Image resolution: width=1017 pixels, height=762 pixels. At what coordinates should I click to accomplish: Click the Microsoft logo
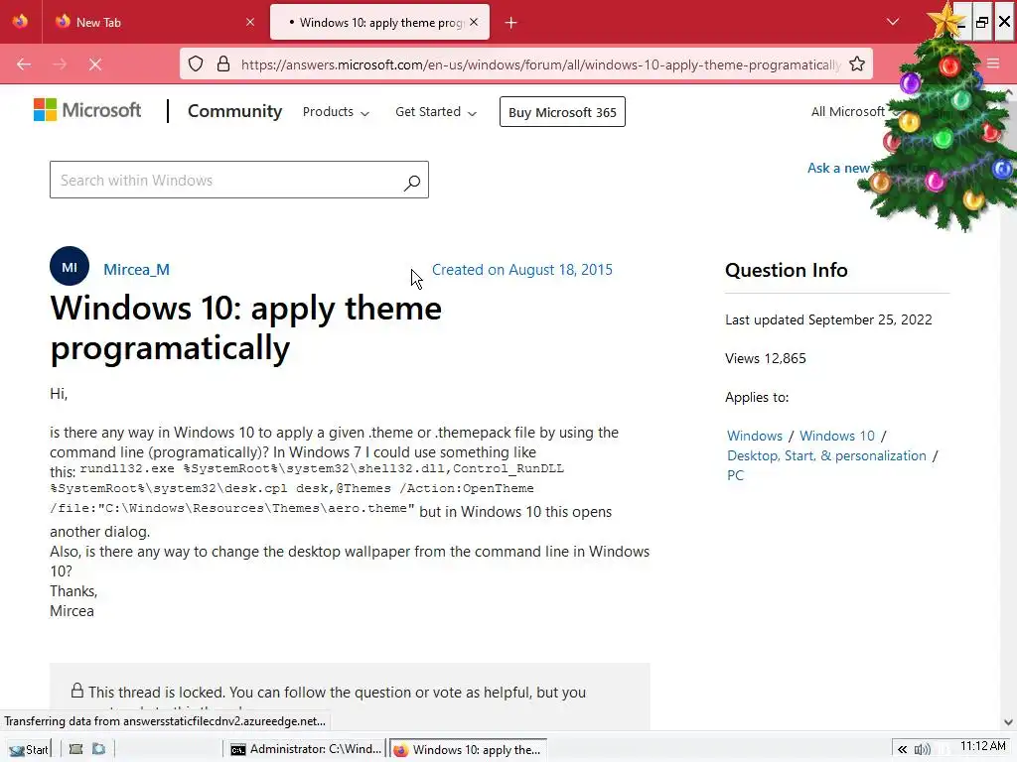(x=87, y=110)
